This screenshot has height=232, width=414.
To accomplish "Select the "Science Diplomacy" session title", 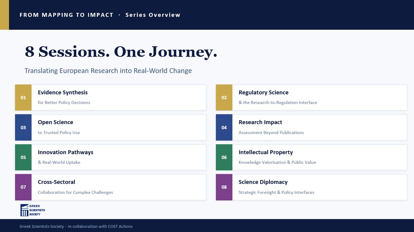I will click(x=263, y=182).
